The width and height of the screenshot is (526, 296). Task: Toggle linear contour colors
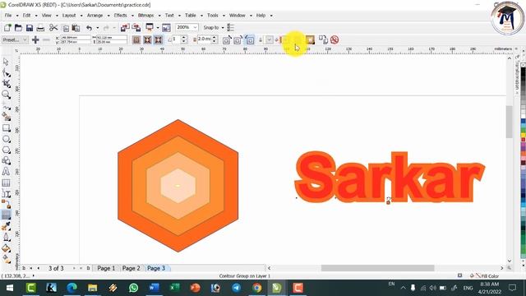click(227, 40)
